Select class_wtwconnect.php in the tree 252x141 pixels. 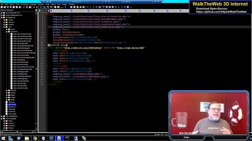pyautogui.click(x=21, y=55)
